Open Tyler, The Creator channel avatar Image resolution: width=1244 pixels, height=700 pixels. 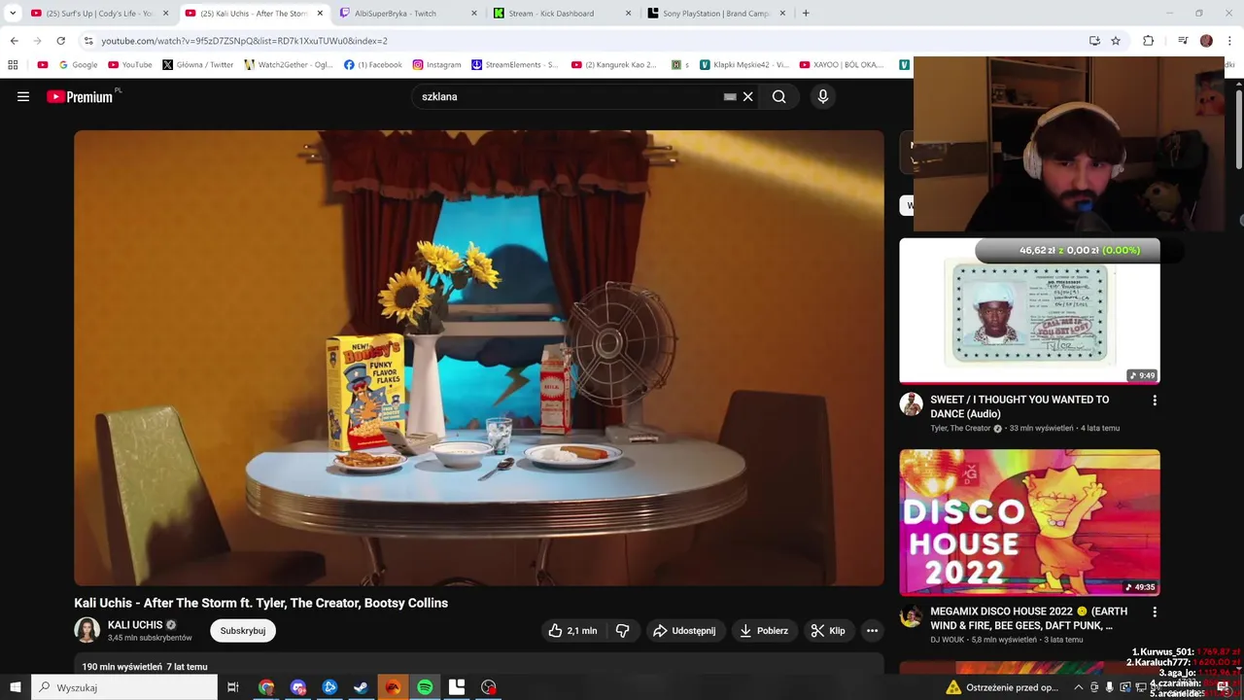tap(911, 404)
